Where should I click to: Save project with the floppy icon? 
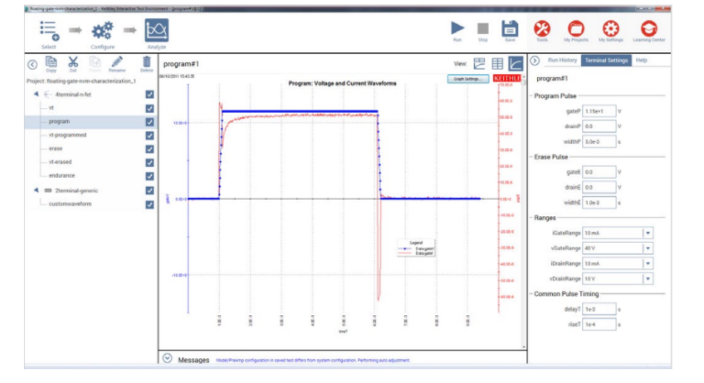coord(510,28)
